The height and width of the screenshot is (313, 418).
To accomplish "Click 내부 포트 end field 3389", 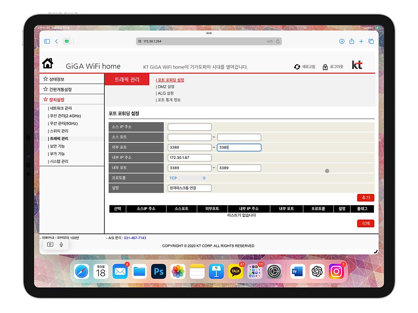I will pyautogui.click(x=239, y=168).
